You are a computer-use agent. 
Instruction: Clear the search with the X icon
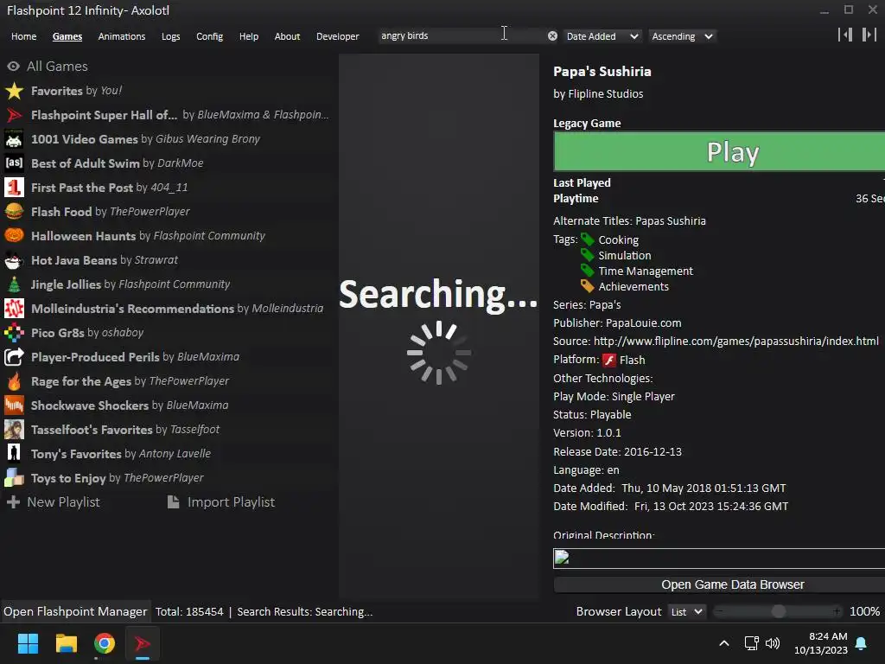coord(552,36)
